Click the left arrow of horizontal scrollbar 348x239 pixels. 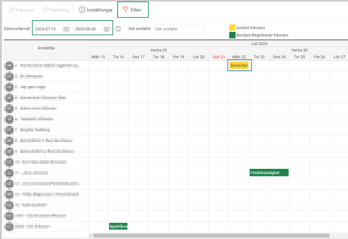(x=91, y=235)
